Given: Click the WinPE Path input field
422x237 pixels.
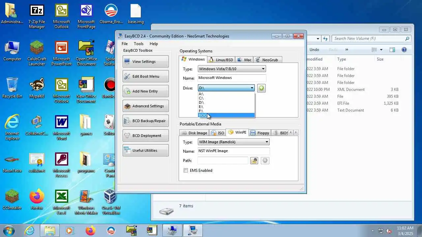Looking at the screenshot, I should point(223,161).
